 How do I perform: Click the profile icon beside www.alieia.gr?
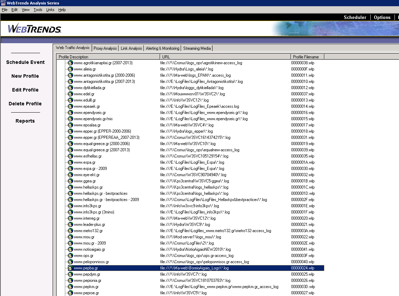(x=70, y=69)
